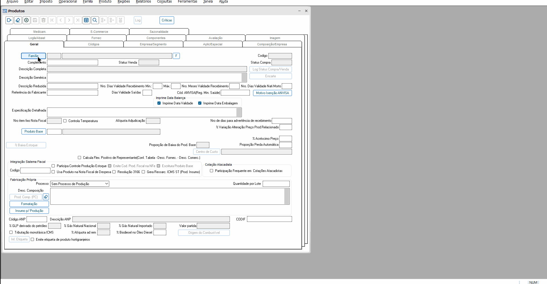Click the Descrição Reduzida input field

pos(72,86)
